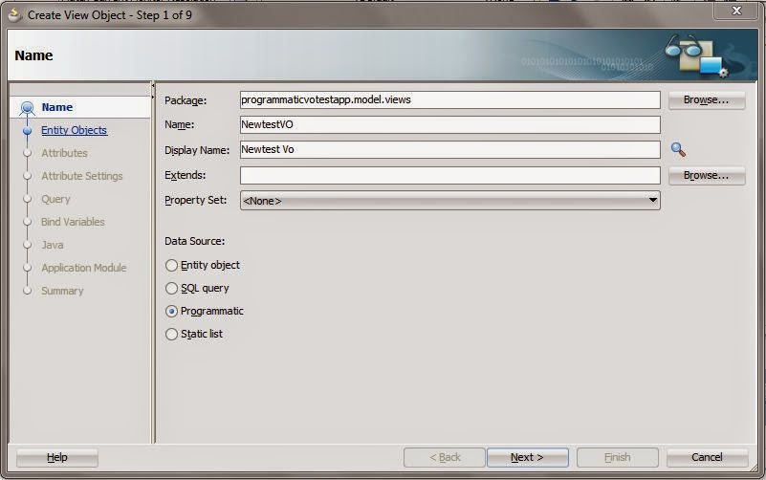Choose the Programmatic data source option
This screenshot has width=766, height=480.
(171, 311)
